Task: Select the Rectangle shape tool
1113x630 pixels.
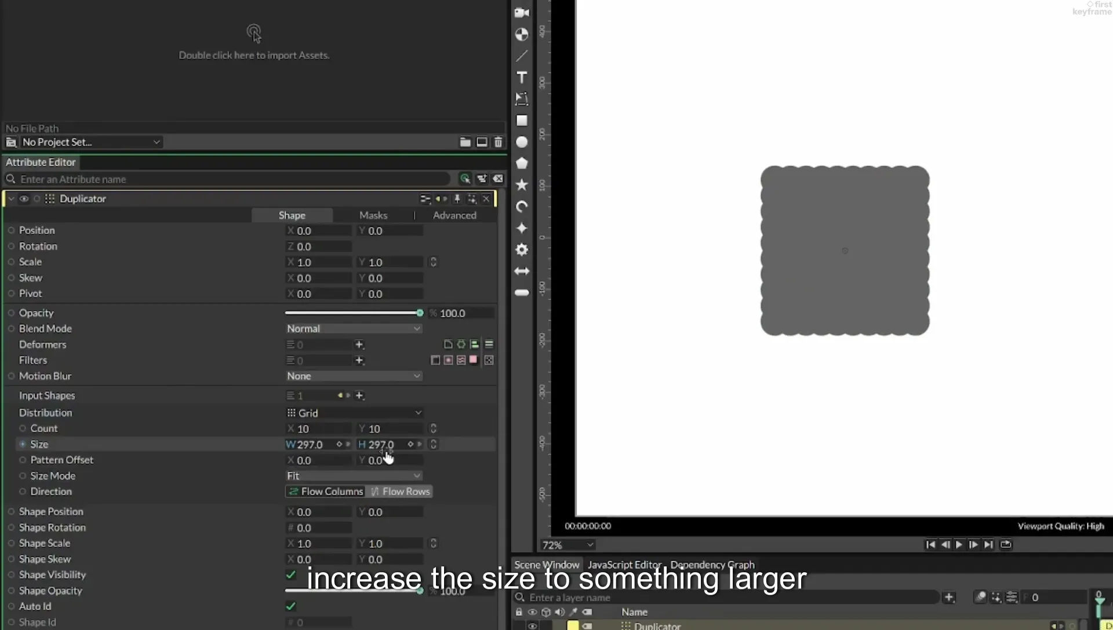Action: click(x=522, y=120)
